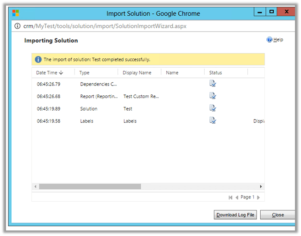Click the Windows logo icon in title bar

coord(15,12)
